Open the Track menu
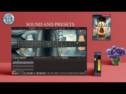 [18, 28]
